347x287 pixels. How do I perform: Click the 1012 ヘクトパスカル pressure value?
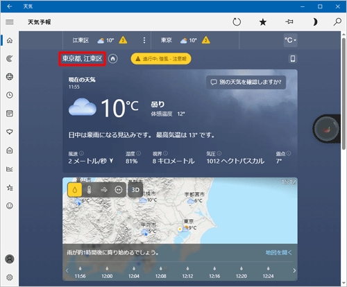[x=235, y=161]
